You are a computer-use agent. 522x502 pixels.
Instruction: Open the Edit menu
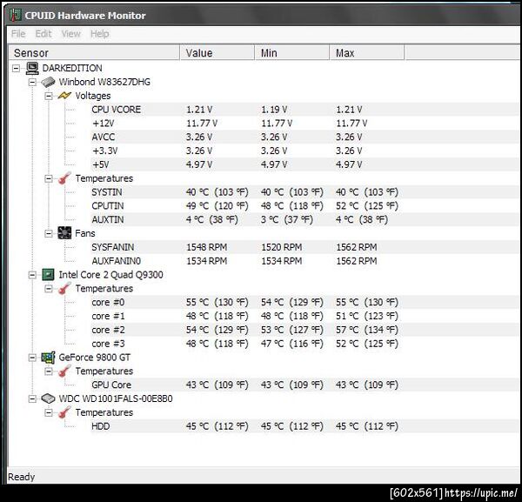tap(43, 34)
